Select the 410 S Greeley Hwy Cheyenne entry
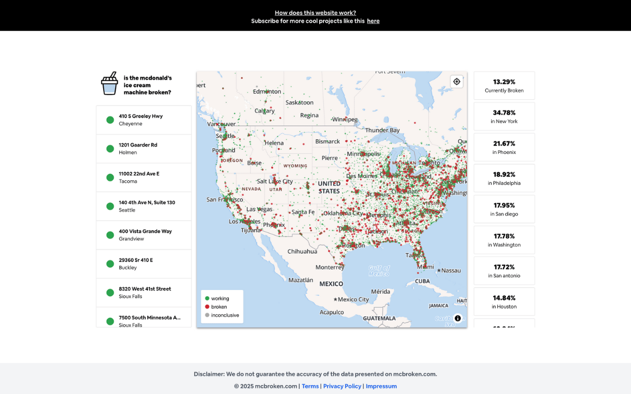The height and width of the screenshot is (394, 631). [144, 120]
